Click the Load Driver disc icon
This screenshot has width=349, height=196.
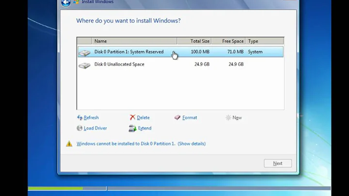coord(79,128)
